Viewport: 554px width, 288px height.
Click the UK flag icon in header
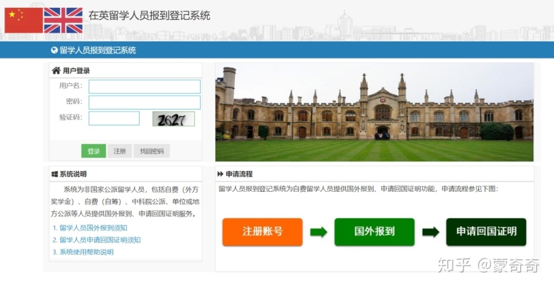(x=63, y=20)
